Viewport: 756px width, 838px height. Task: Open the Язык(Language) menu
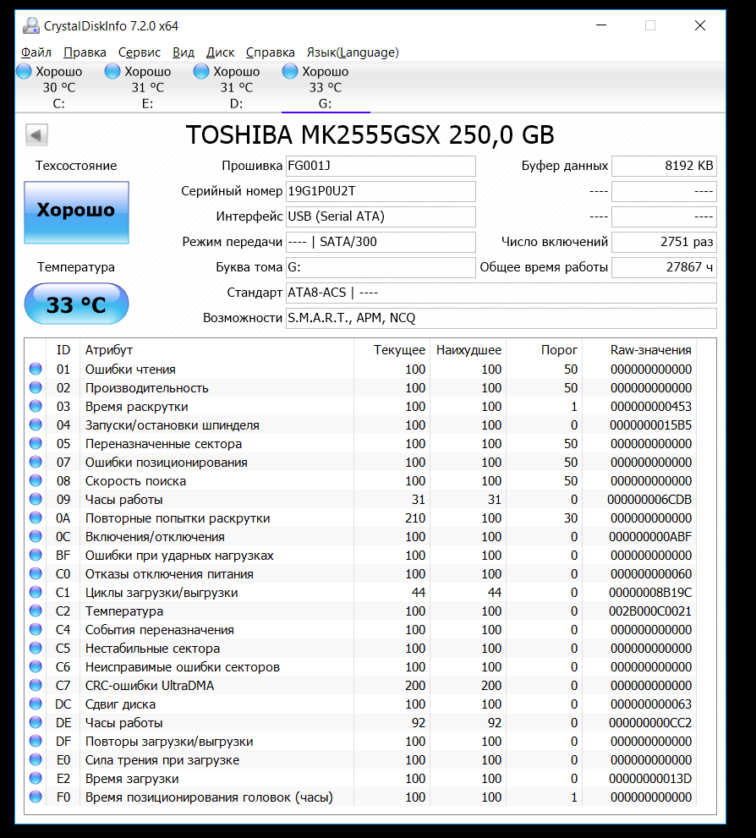click(353, 52)
